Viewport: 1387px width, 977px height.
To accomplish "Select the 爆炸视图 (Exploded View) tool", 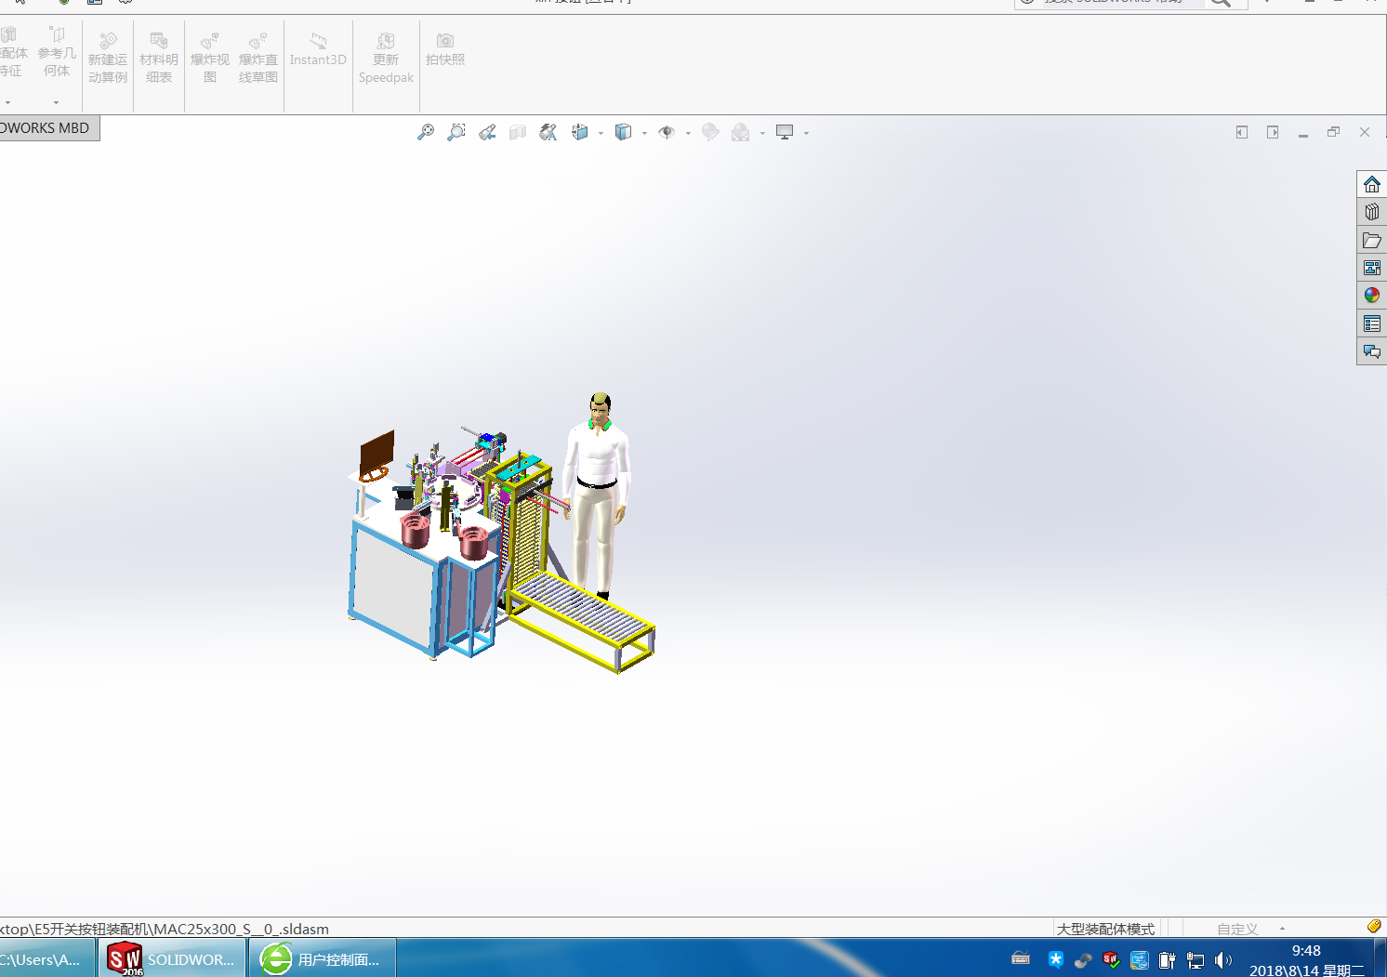I will [x=210, y=58].
